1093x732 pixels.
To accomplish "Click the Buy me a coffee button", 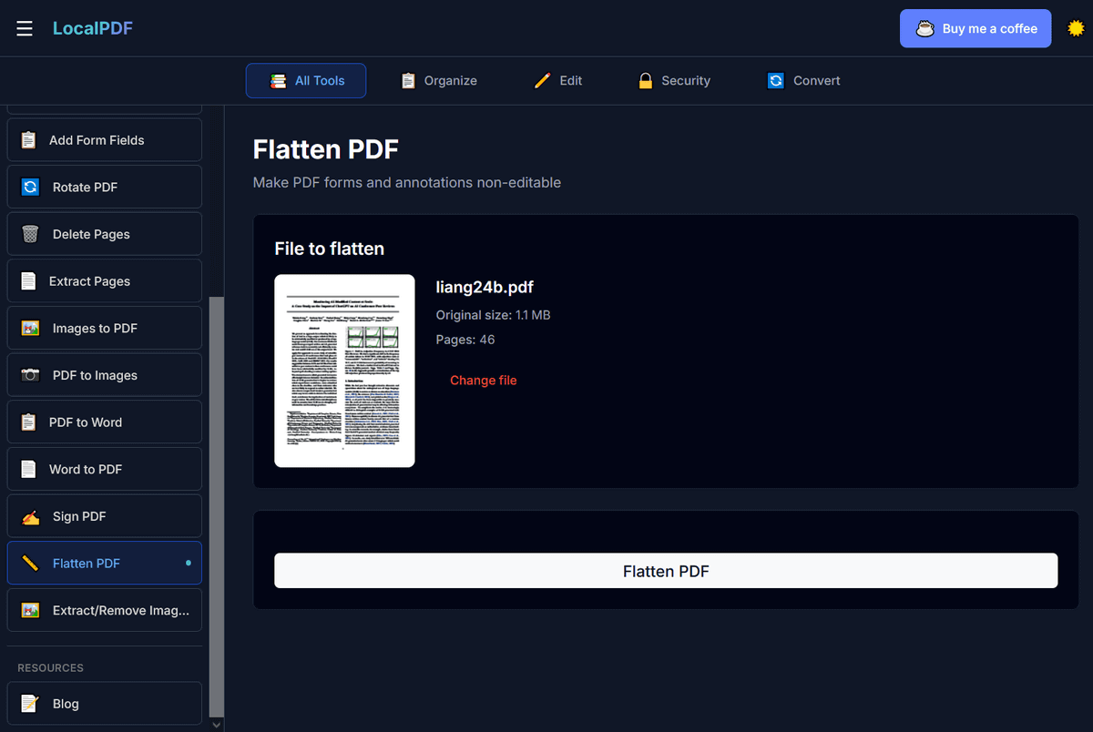I will coord(976,28).
